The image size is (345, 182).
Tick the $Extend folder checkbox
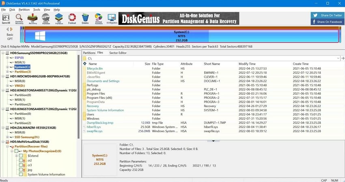pyautogui.click(x=21, y=156)
